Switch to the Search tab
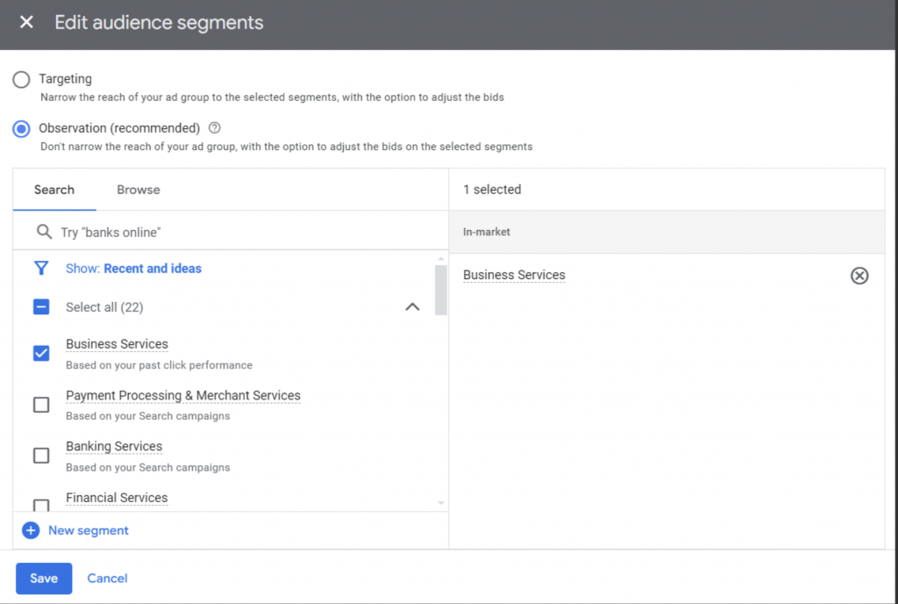The image size is (898, 604). click(x=54, y=190)
